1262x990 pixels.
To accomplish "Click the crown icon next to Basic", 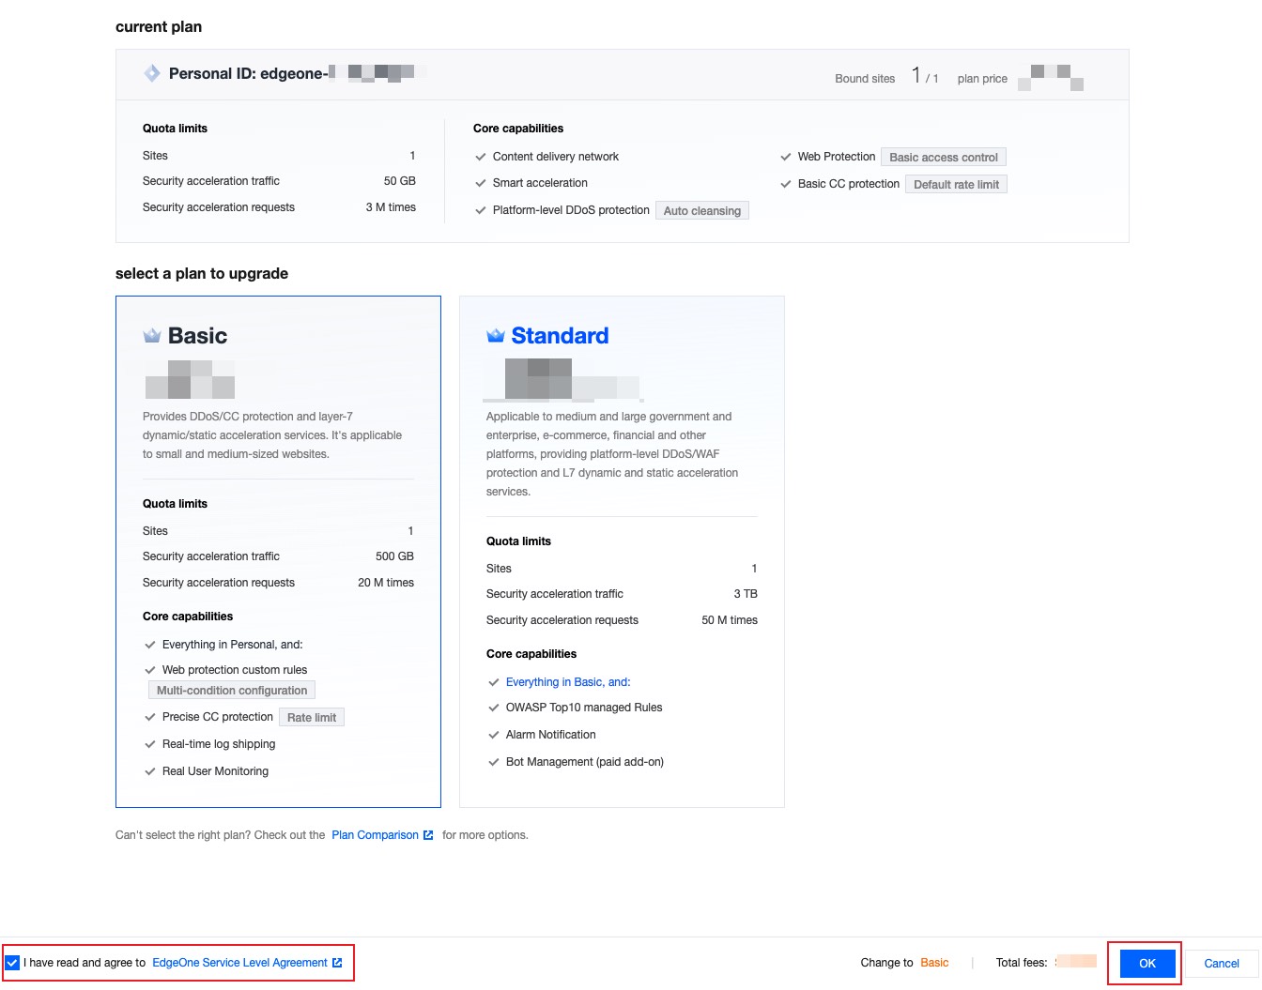I will 152,336.
